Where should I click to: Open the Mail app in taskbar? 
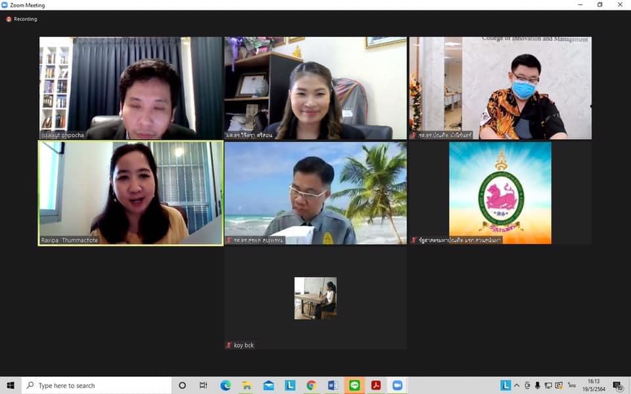pyautogui.click(x=269, y=385)
